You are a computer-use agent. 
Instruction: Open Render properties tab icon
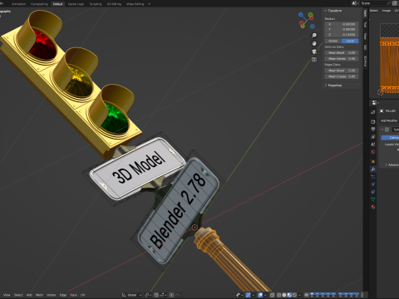click(373, 121)
